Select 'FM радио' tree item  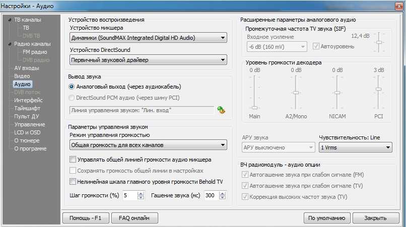(x=35, y=52)
